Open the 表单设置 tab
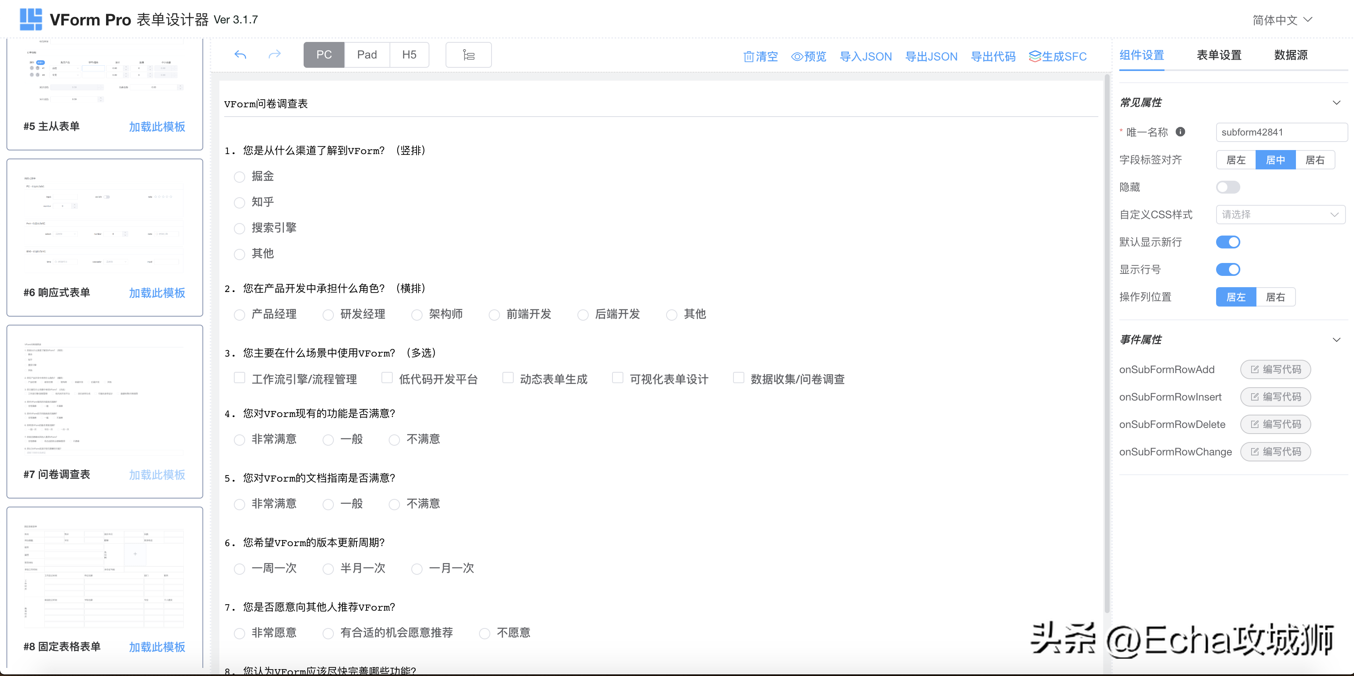Viewport: 1354px width, 676px height. [1219, 55]
